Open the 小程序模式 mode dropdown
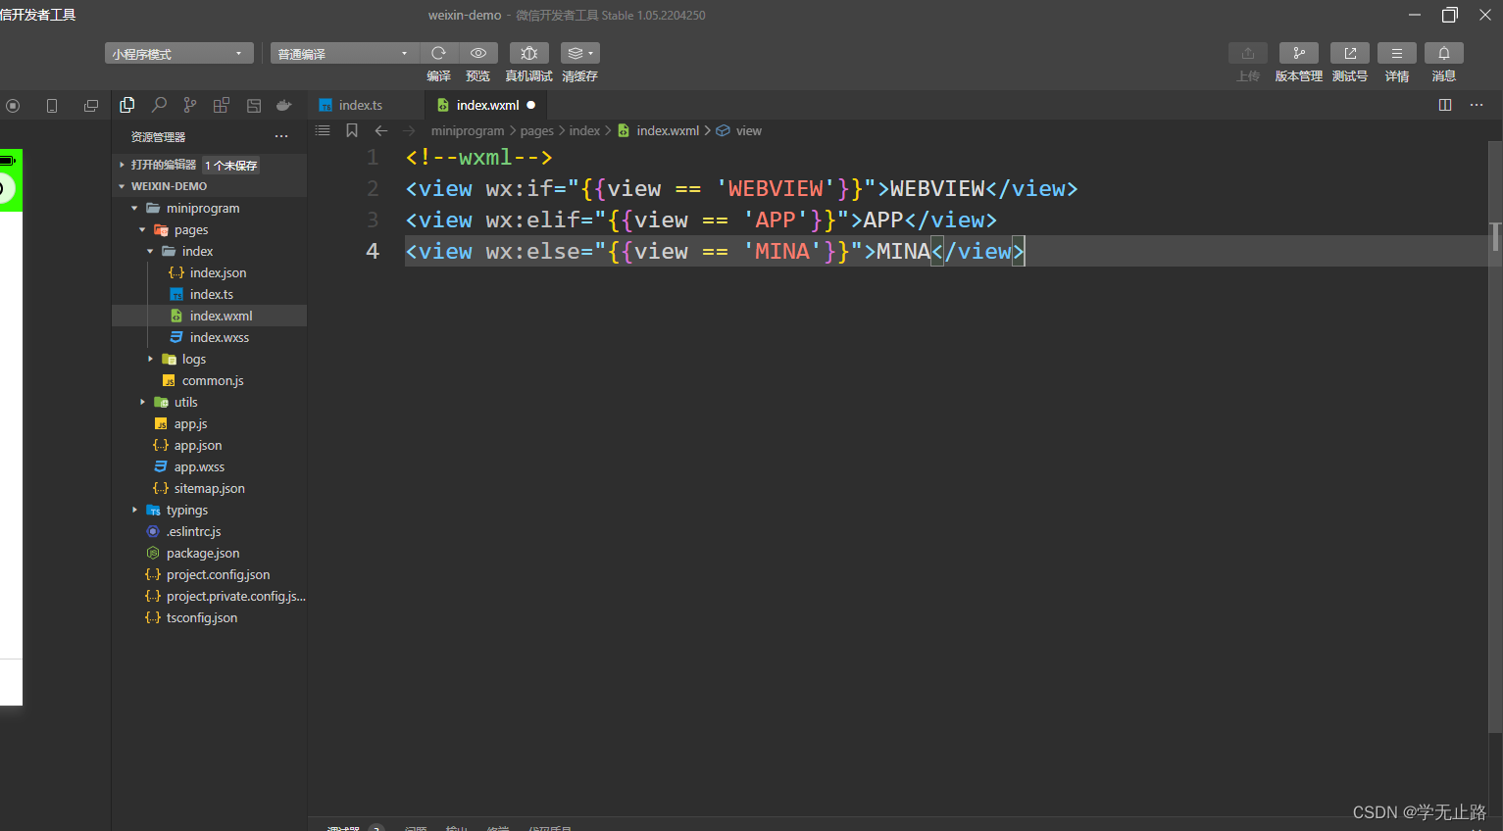 tap(179, 53)
